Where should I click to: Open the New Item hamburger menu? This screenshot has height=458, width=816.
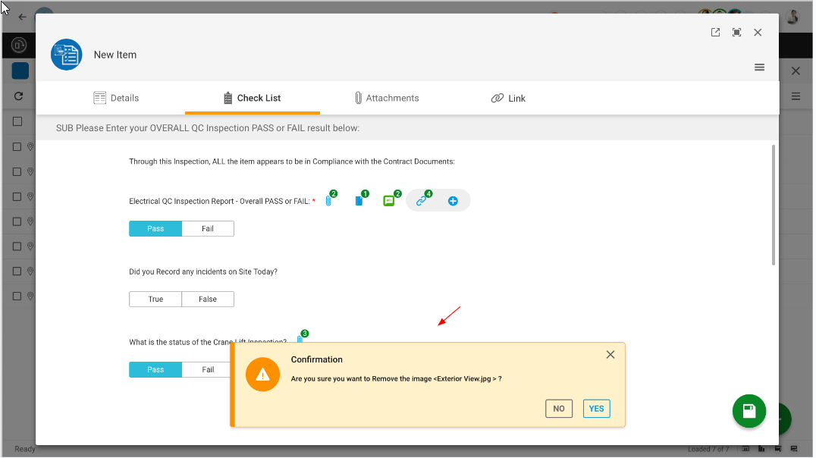click(759, 67)
